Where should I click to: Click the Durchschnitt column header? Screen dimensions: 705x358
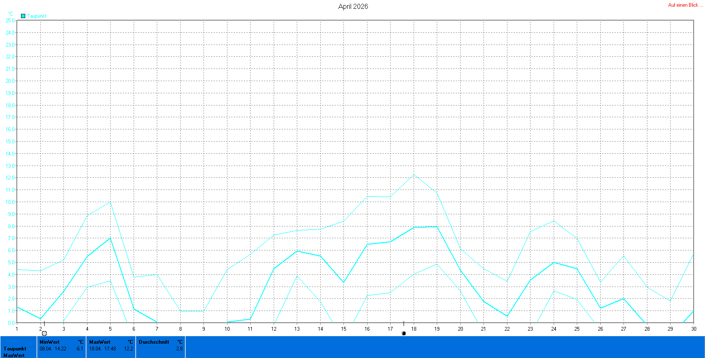(x=154, y=342)
